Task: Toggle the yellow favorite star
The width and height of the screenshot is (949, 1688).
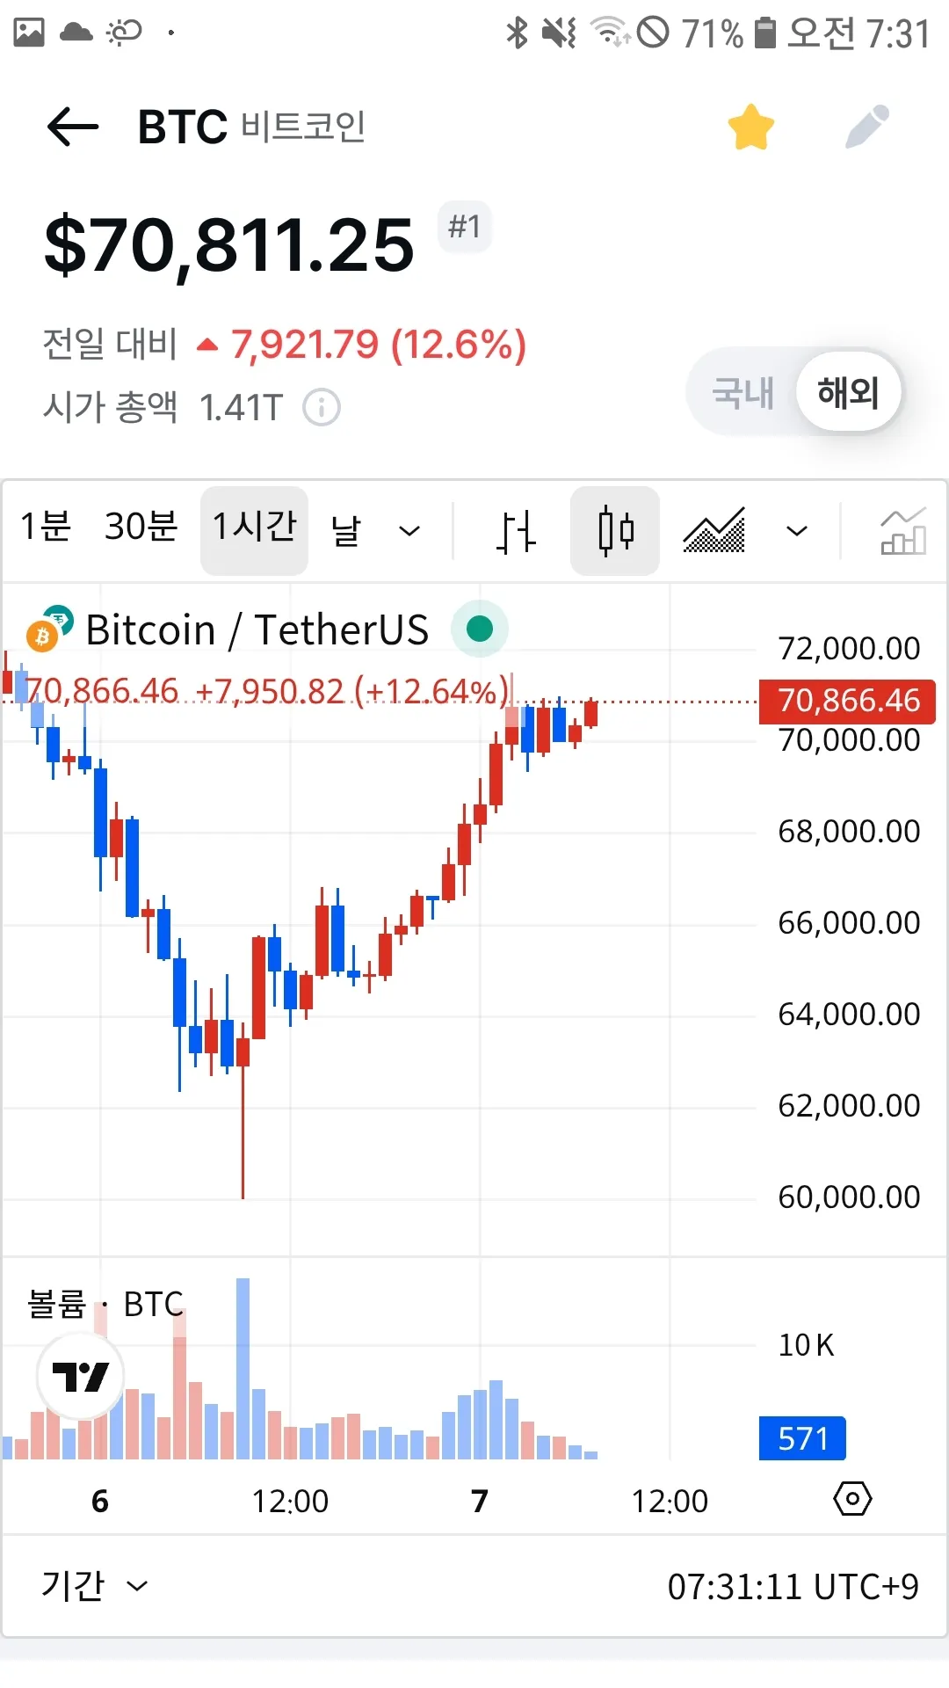Action: (750, 127)
